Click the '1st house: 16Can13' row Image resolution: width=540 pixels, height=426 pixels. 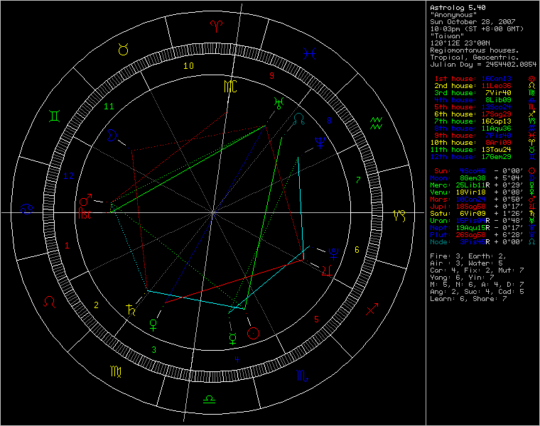[x=472, y=79]
